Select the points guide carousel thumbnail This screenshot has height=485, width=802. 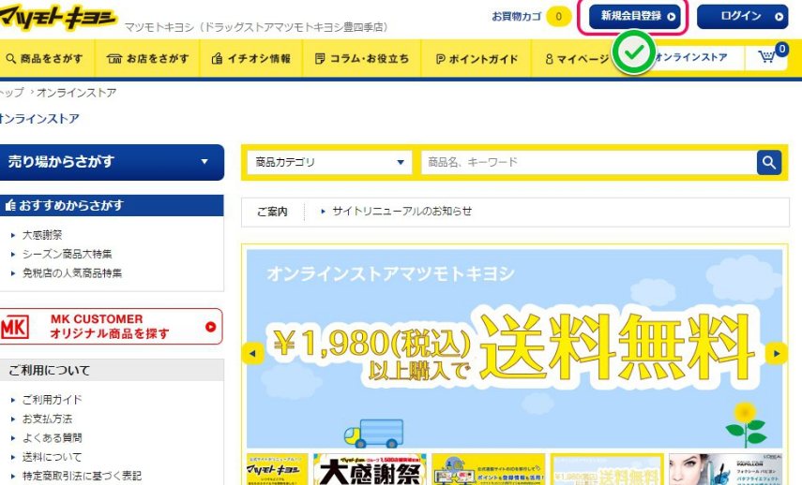coord(488,469)
